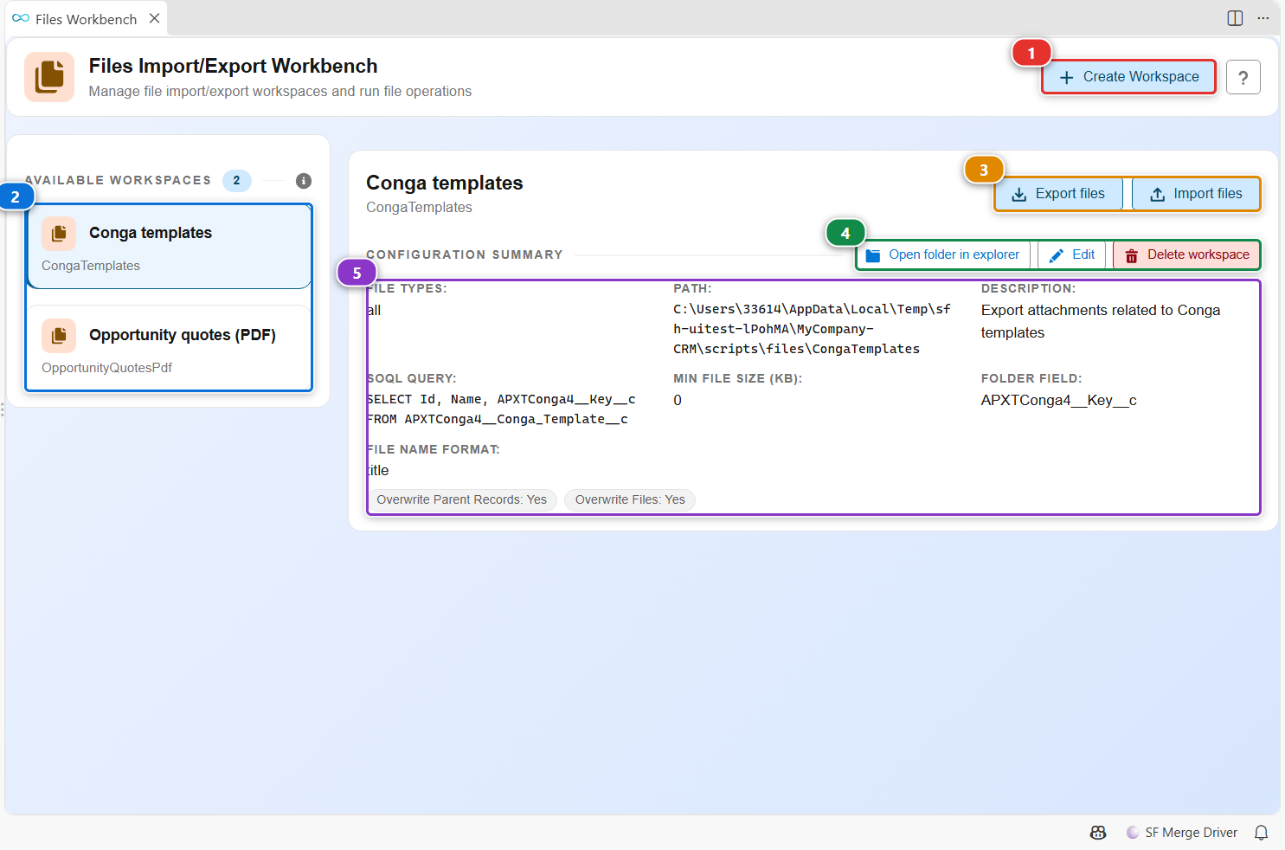
Task: Toggle split editor layout icon
Action: [1235, 18]
